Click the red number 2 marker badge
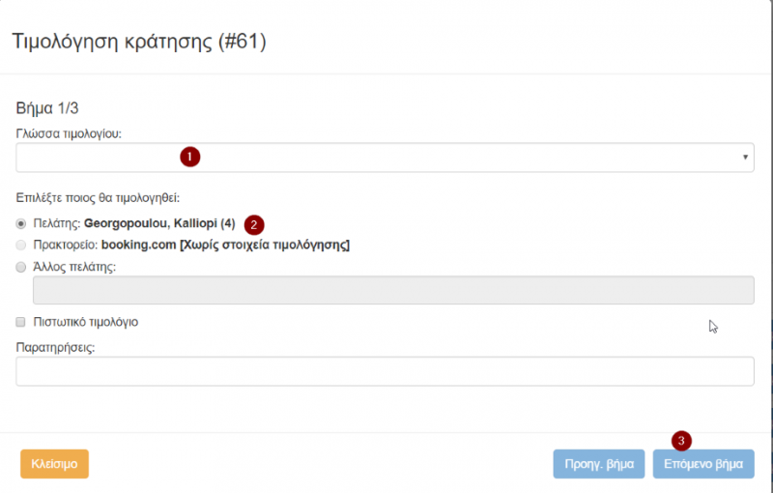This screenshot has height=493, width=773. pyautogui.click(x=254, y=224)
